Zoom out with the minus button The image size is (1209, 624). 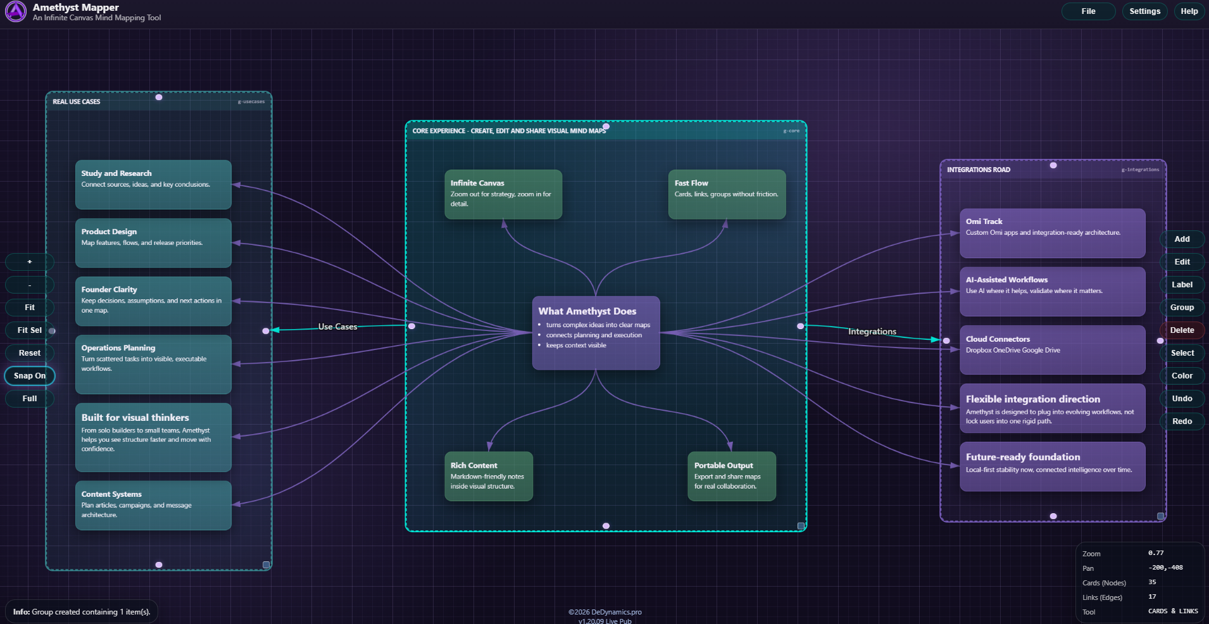click(29, 285)
